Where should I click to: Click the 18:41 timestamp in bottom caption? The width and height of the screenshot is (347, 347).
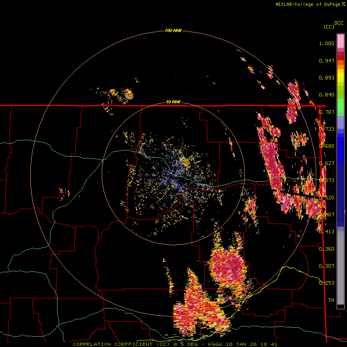(x=269, y=344)
